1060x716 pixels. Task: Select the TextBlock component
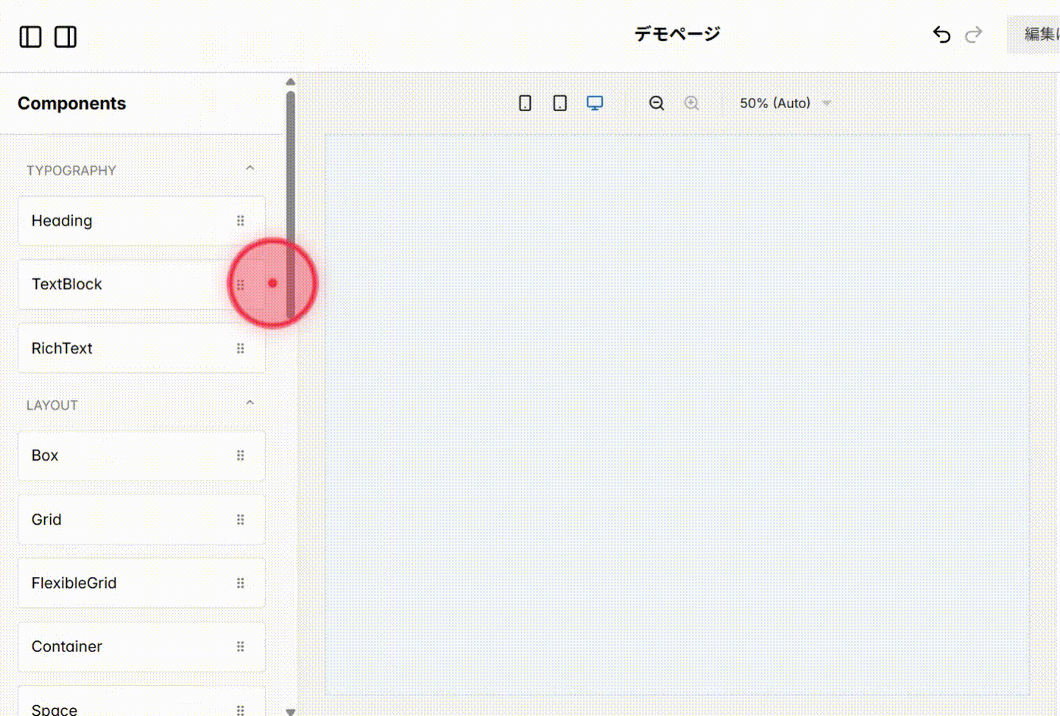coord(110,284)
